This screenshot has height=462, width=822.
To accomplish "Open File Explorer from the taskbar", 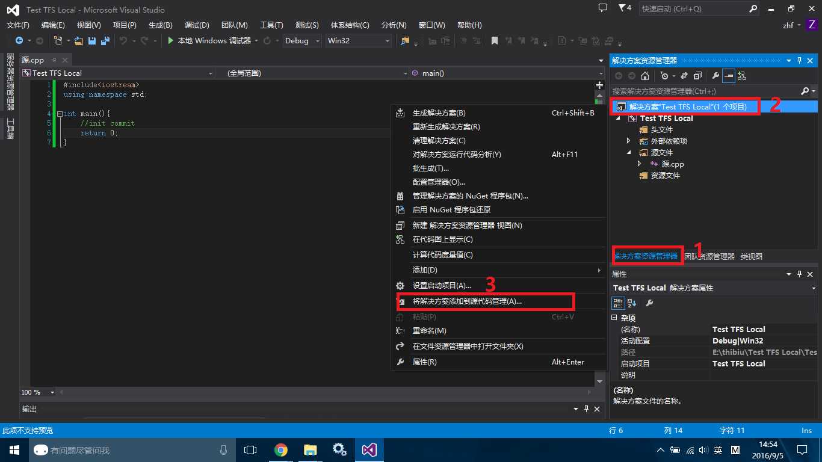I will [310, 450].
